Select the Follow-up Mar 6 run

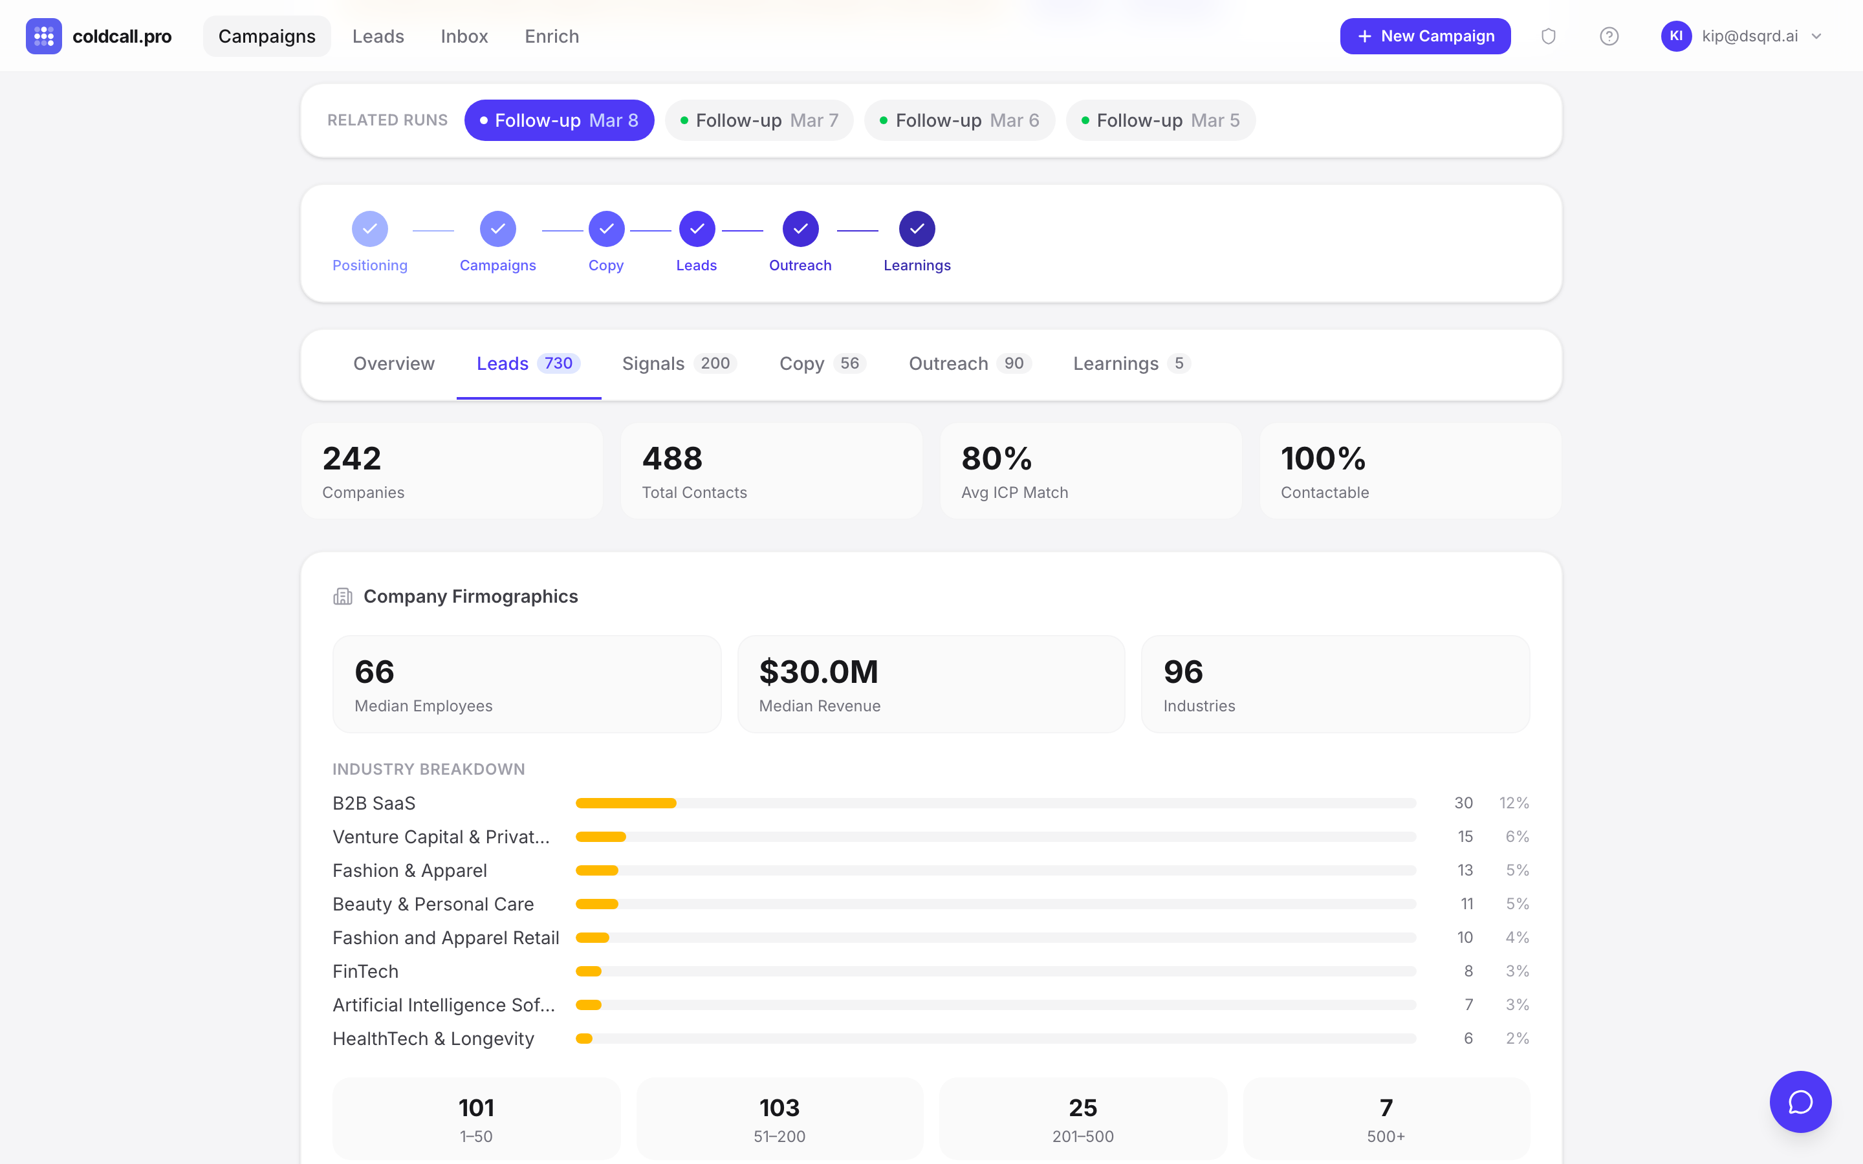[x=959, y=120]
